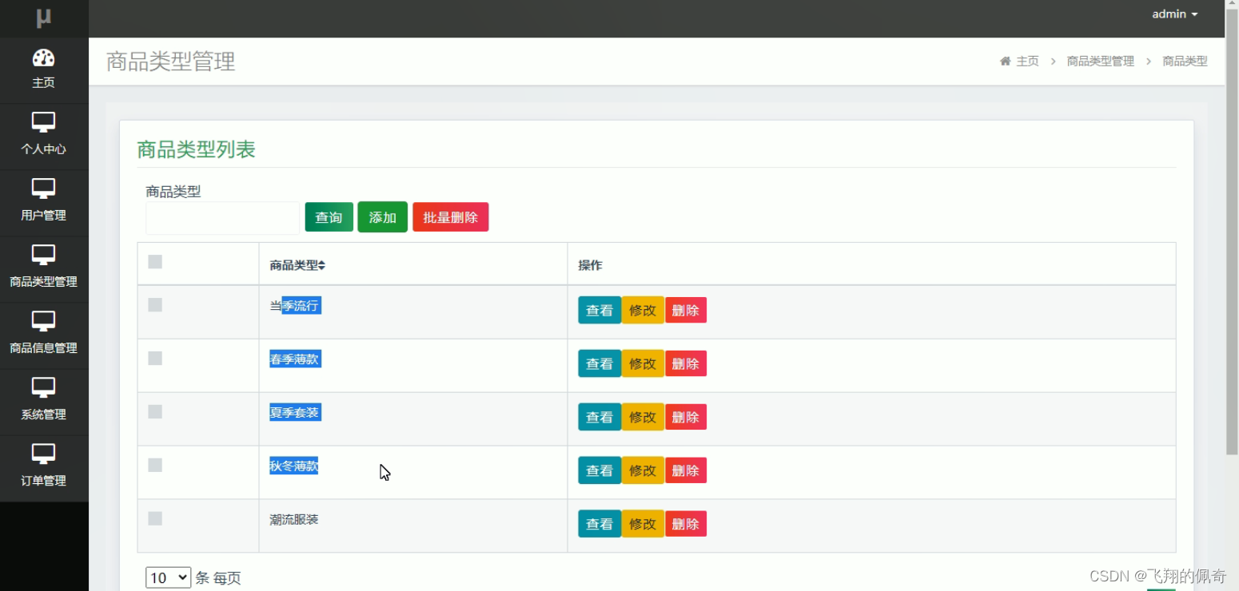Click 商品类型 breadcrumb item

click(1185, 61)
